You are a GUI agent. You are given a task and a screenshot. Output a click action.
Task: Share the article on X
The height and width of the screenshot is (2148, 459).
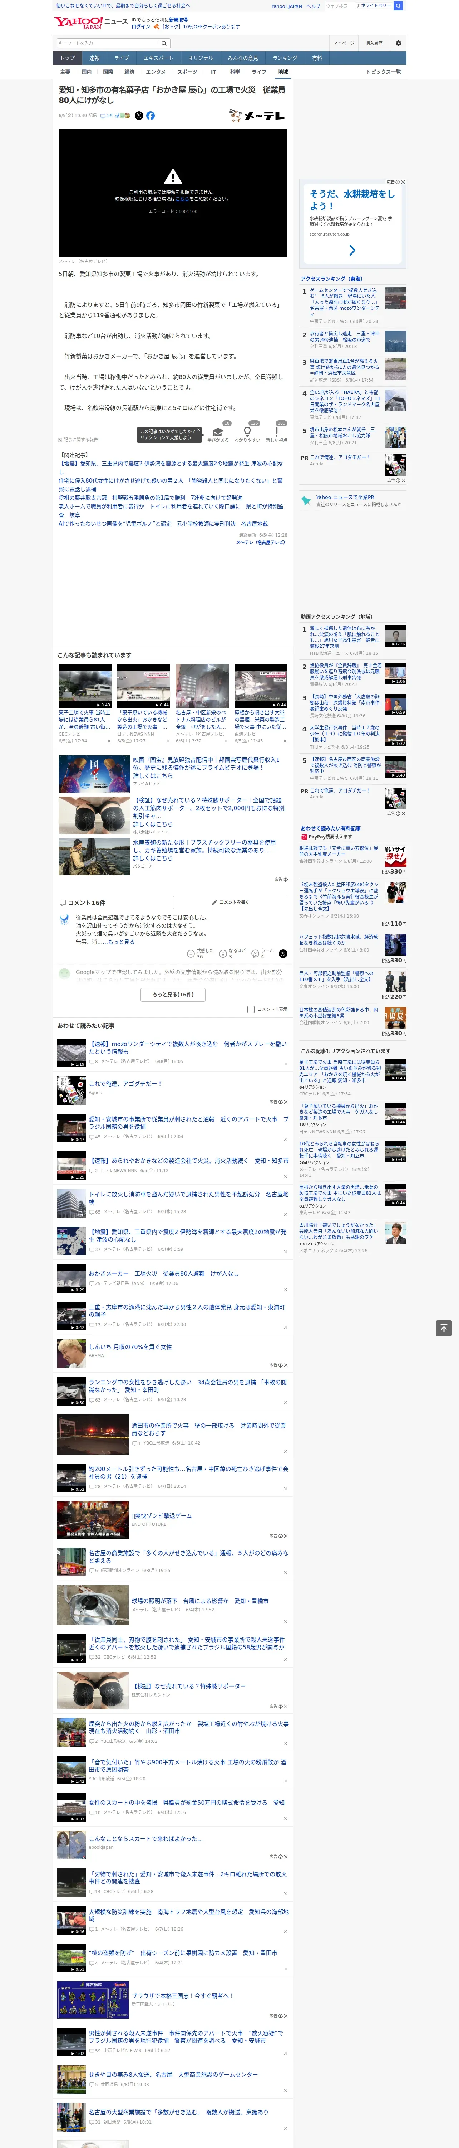tap(139, 116)
